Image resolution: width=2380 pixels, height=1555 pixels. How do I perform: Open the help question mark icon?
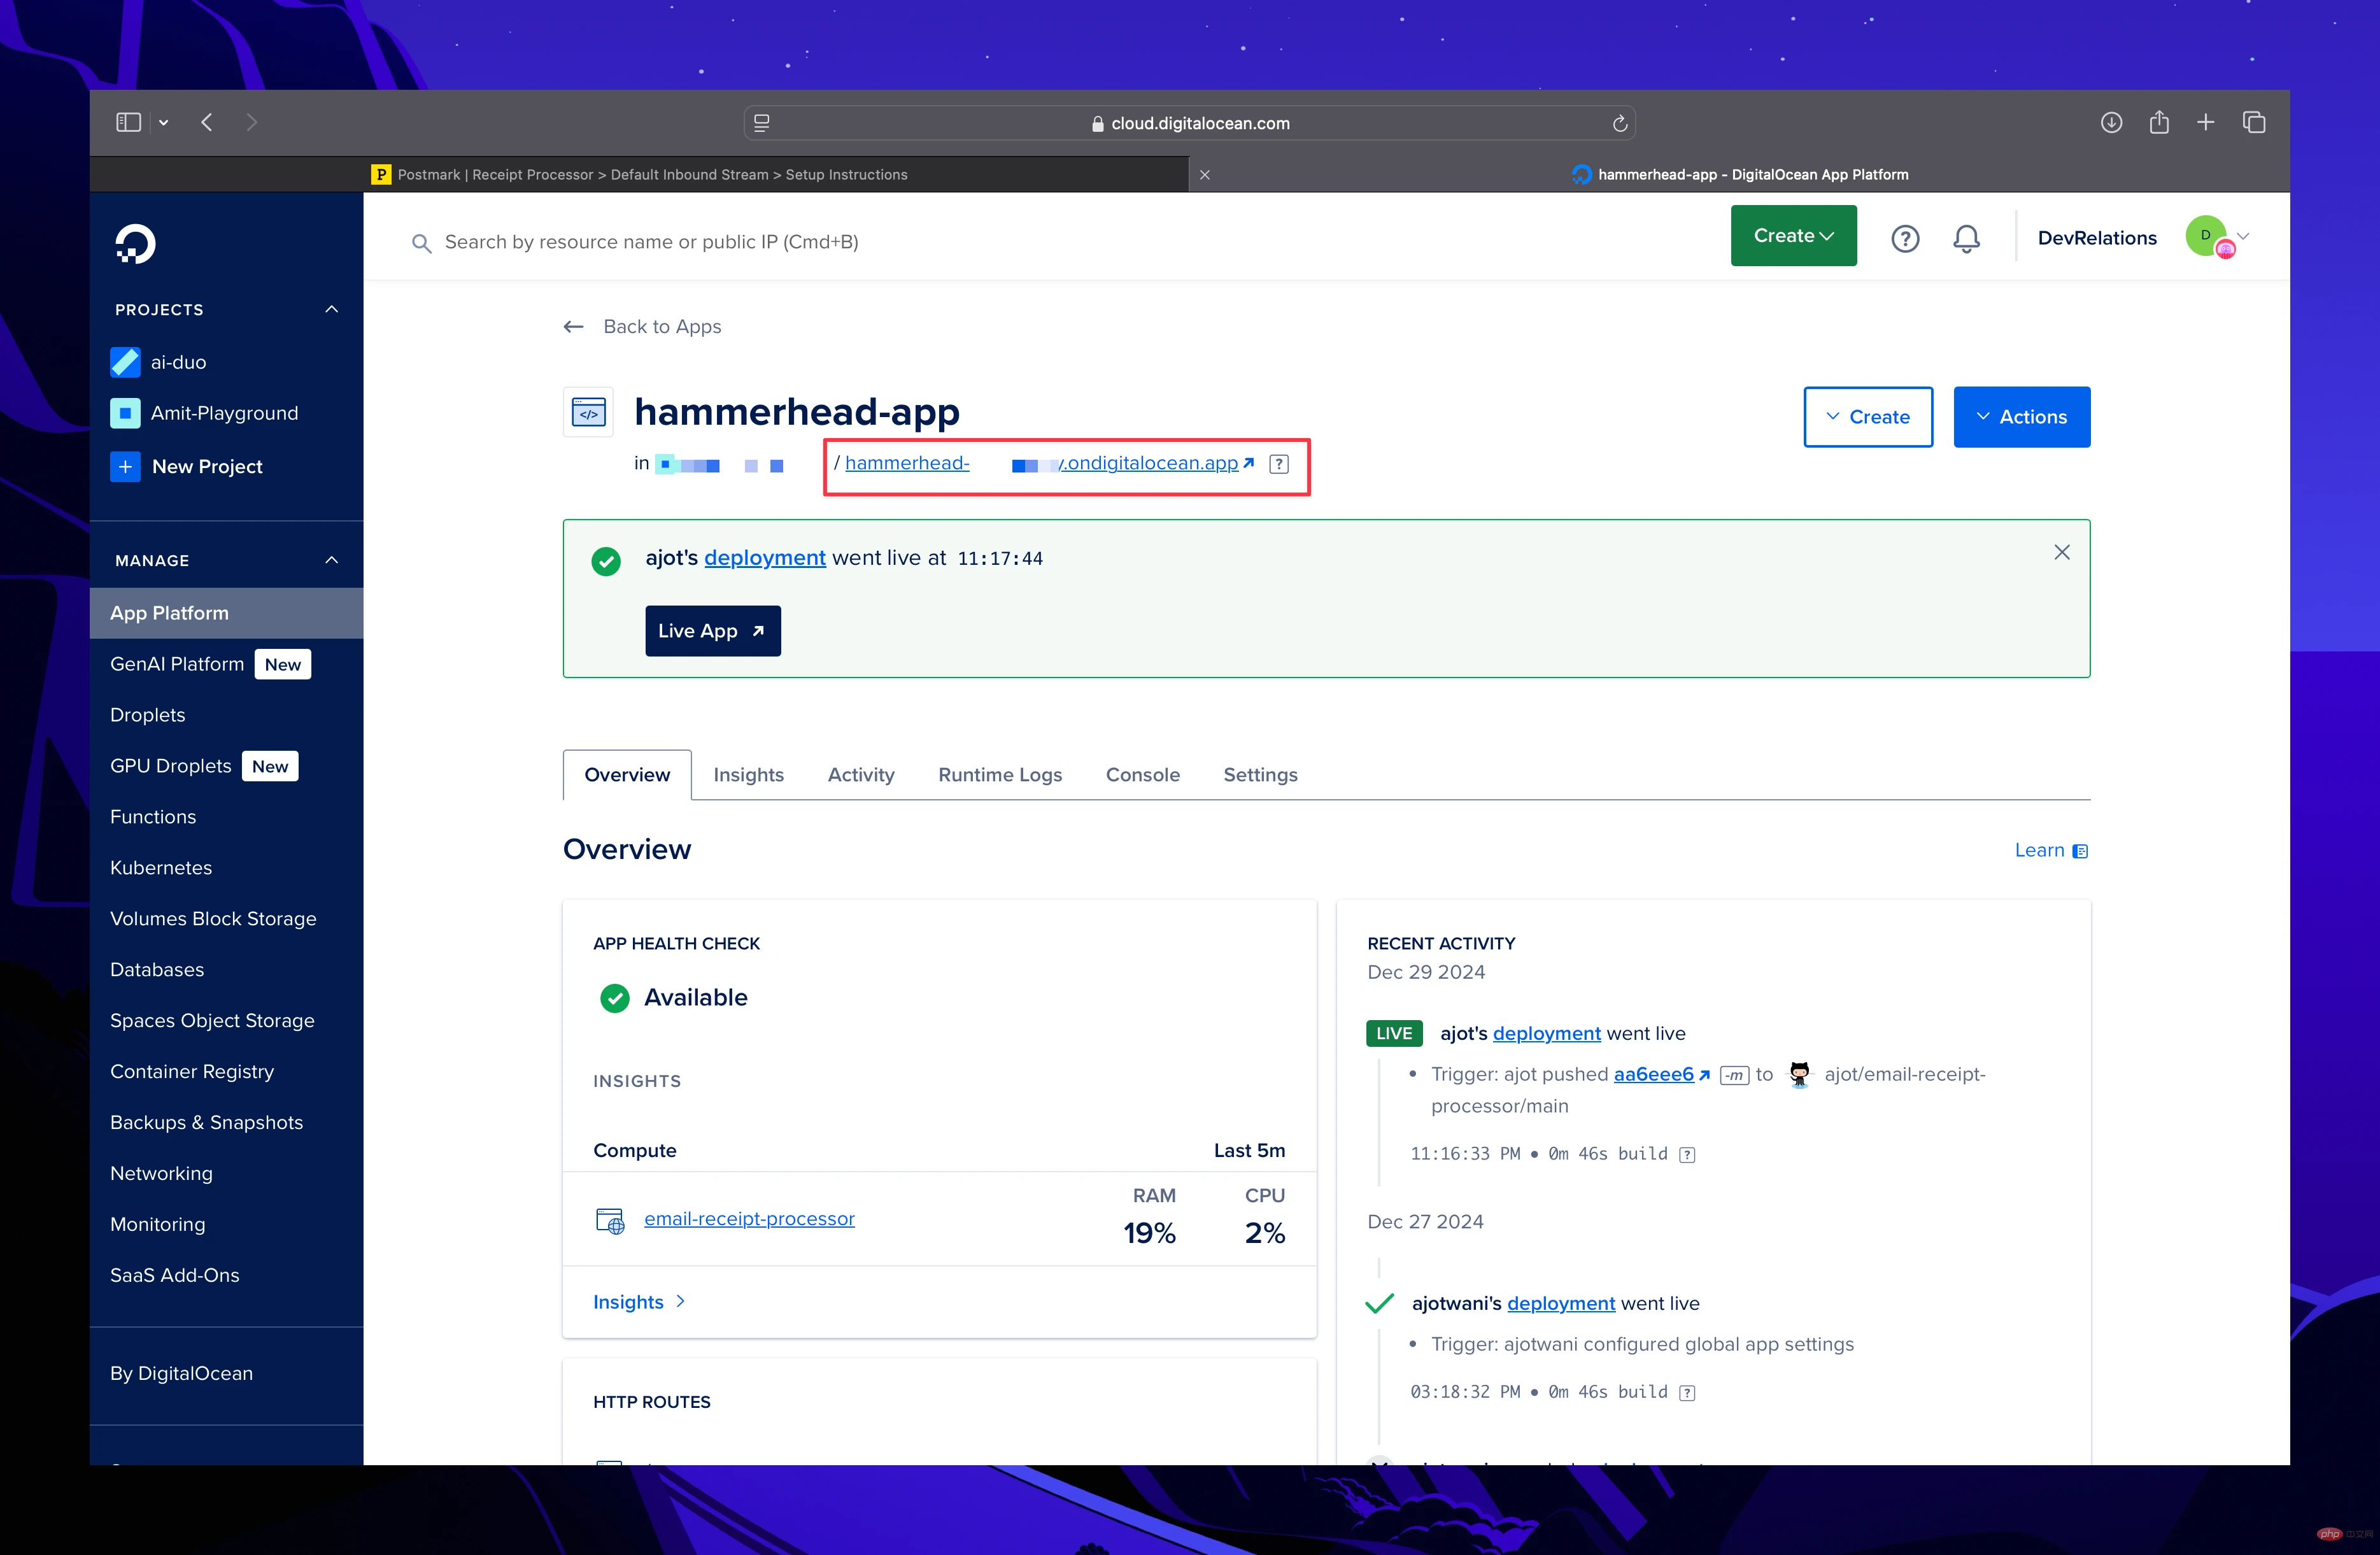click(x=1905, y=238)
